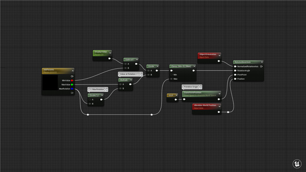The image size is (306, 172).
Task: Click the black preview thumbnail in InitParams
Action: click(x=50, y=82)
